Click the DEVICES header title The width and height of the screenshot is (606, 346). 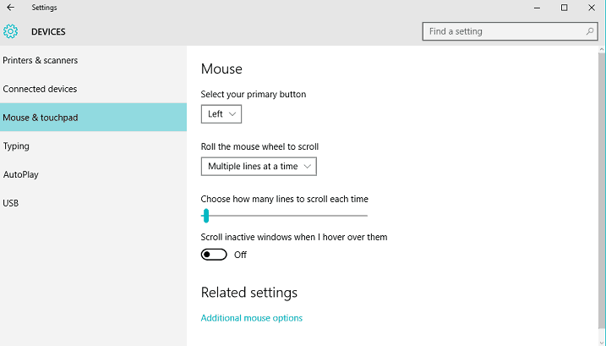click(48, 32)
